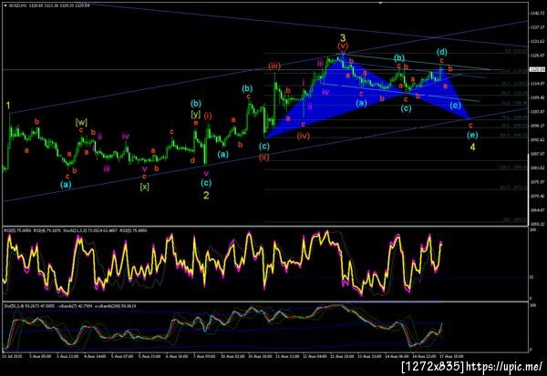Select the yellow wave label 4
The height and width of the screenshot is (376, 547).
click(x=472, y=147)
